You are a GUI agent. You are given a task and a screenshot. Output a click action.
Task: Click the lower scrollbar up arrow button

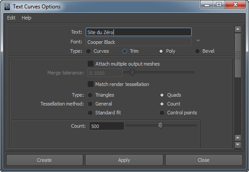point(238,138)
